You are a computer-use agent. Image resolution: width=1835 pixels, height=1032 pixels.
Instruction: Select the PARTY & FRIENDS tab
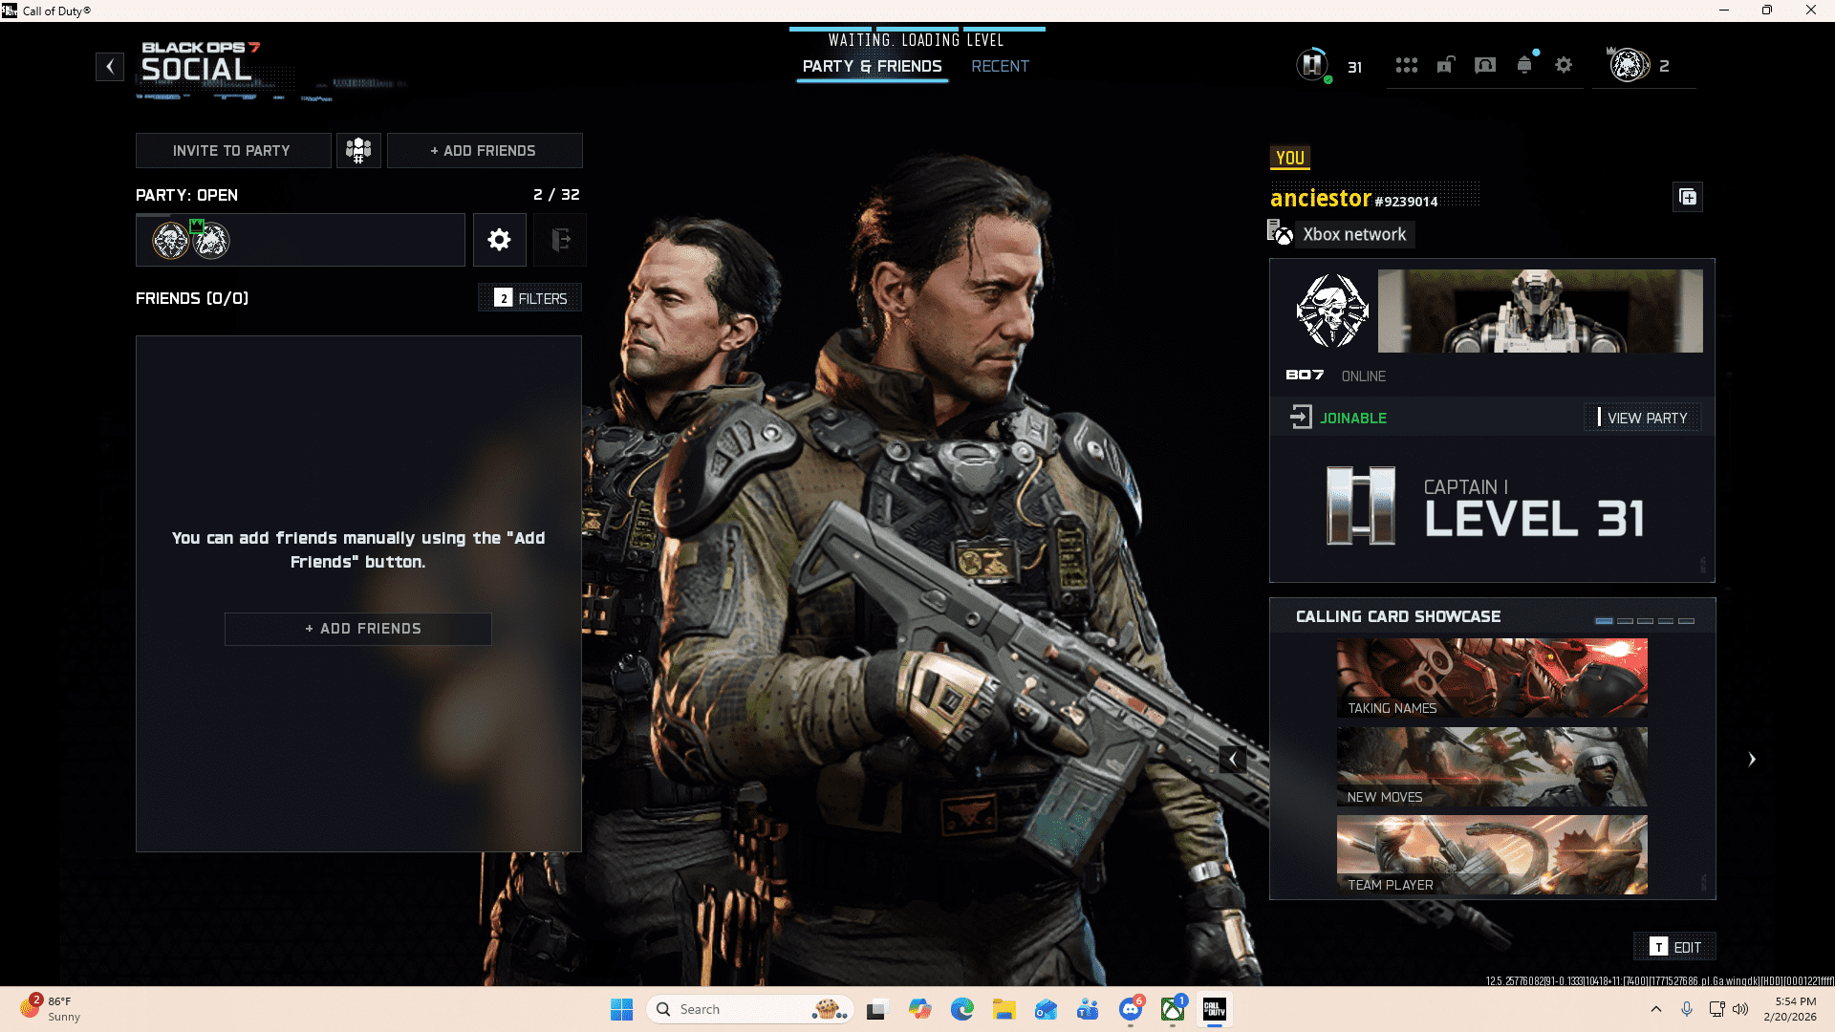click(x=871, y=66)
